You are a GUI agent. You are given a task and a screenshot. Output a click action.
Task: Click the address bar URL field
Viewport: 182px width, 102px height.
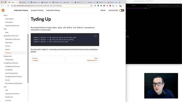(51, 6)
